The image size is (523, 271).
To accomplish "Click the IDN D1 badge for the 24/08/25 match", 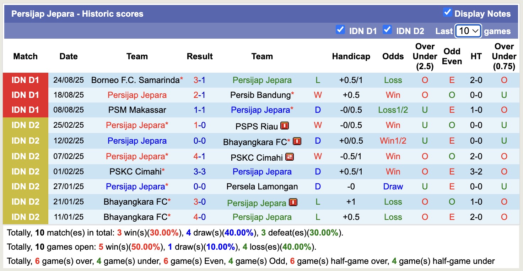I will coord(25,80).
